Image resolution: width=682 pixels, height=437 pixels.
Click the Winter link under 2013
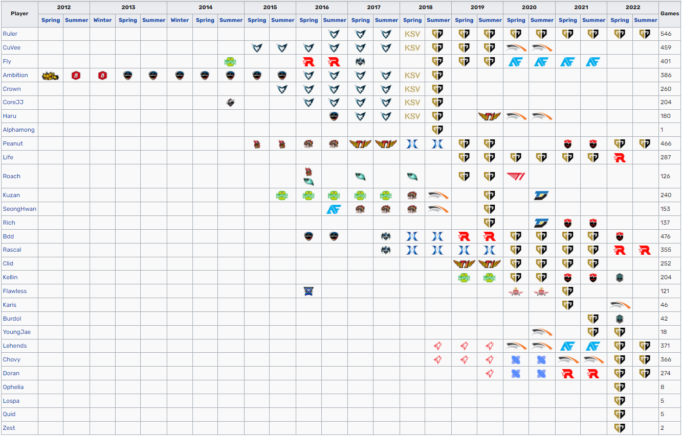[x=102, y=20]
